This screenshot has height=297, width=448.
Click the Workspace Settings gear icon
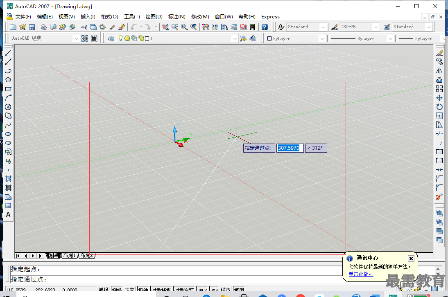(85, 38)
